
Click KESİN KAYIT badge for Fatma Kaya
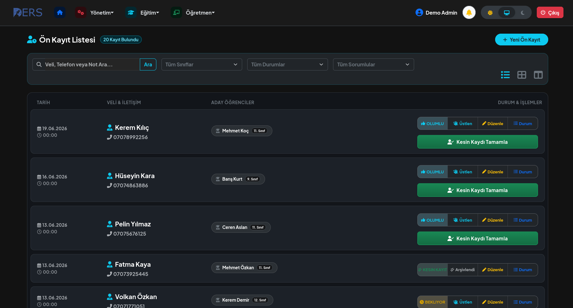(433, 270)
